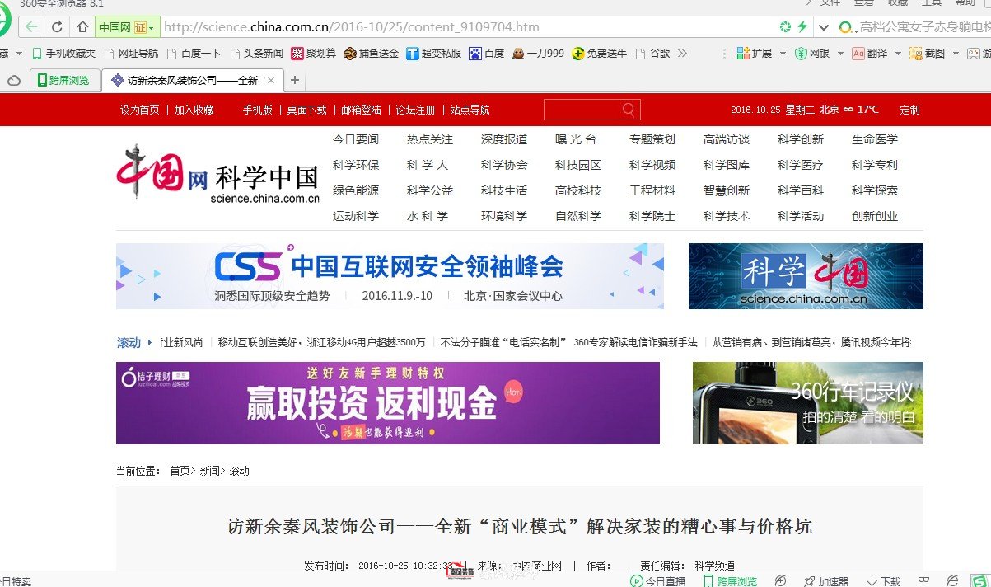The width and height of the screenshot is (991, 587).
Task: Open the 今日要闻 navigation link
Action: point(355,139)
